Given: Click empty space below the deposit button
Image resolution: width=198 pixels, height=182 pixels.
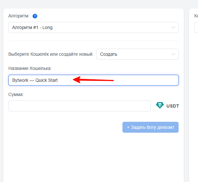Looking at the screenshot, I should pyautogui.click(x=93, y=155).
